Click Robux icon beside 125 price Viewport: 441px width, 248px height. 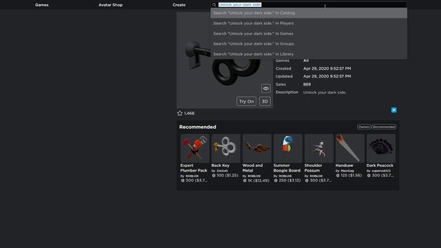(x=338, y=176)
